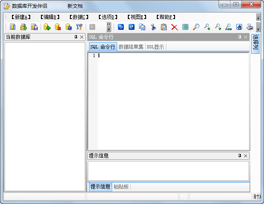264x204 pixels.
Task: Click inside the SQL command editor area
Action: pos(174,99)
